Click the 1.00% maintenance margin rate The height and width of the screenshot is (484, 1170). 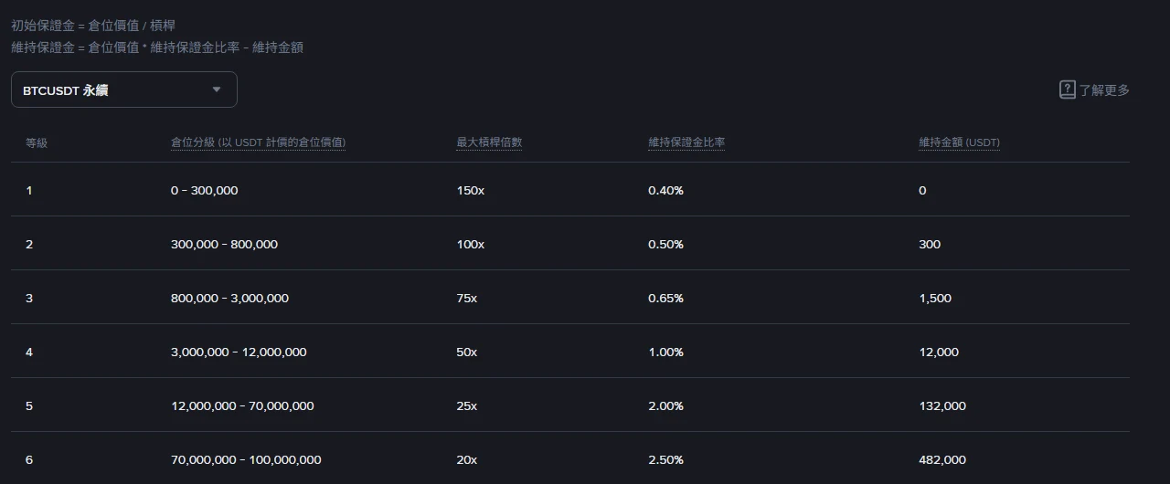(665, 352)
